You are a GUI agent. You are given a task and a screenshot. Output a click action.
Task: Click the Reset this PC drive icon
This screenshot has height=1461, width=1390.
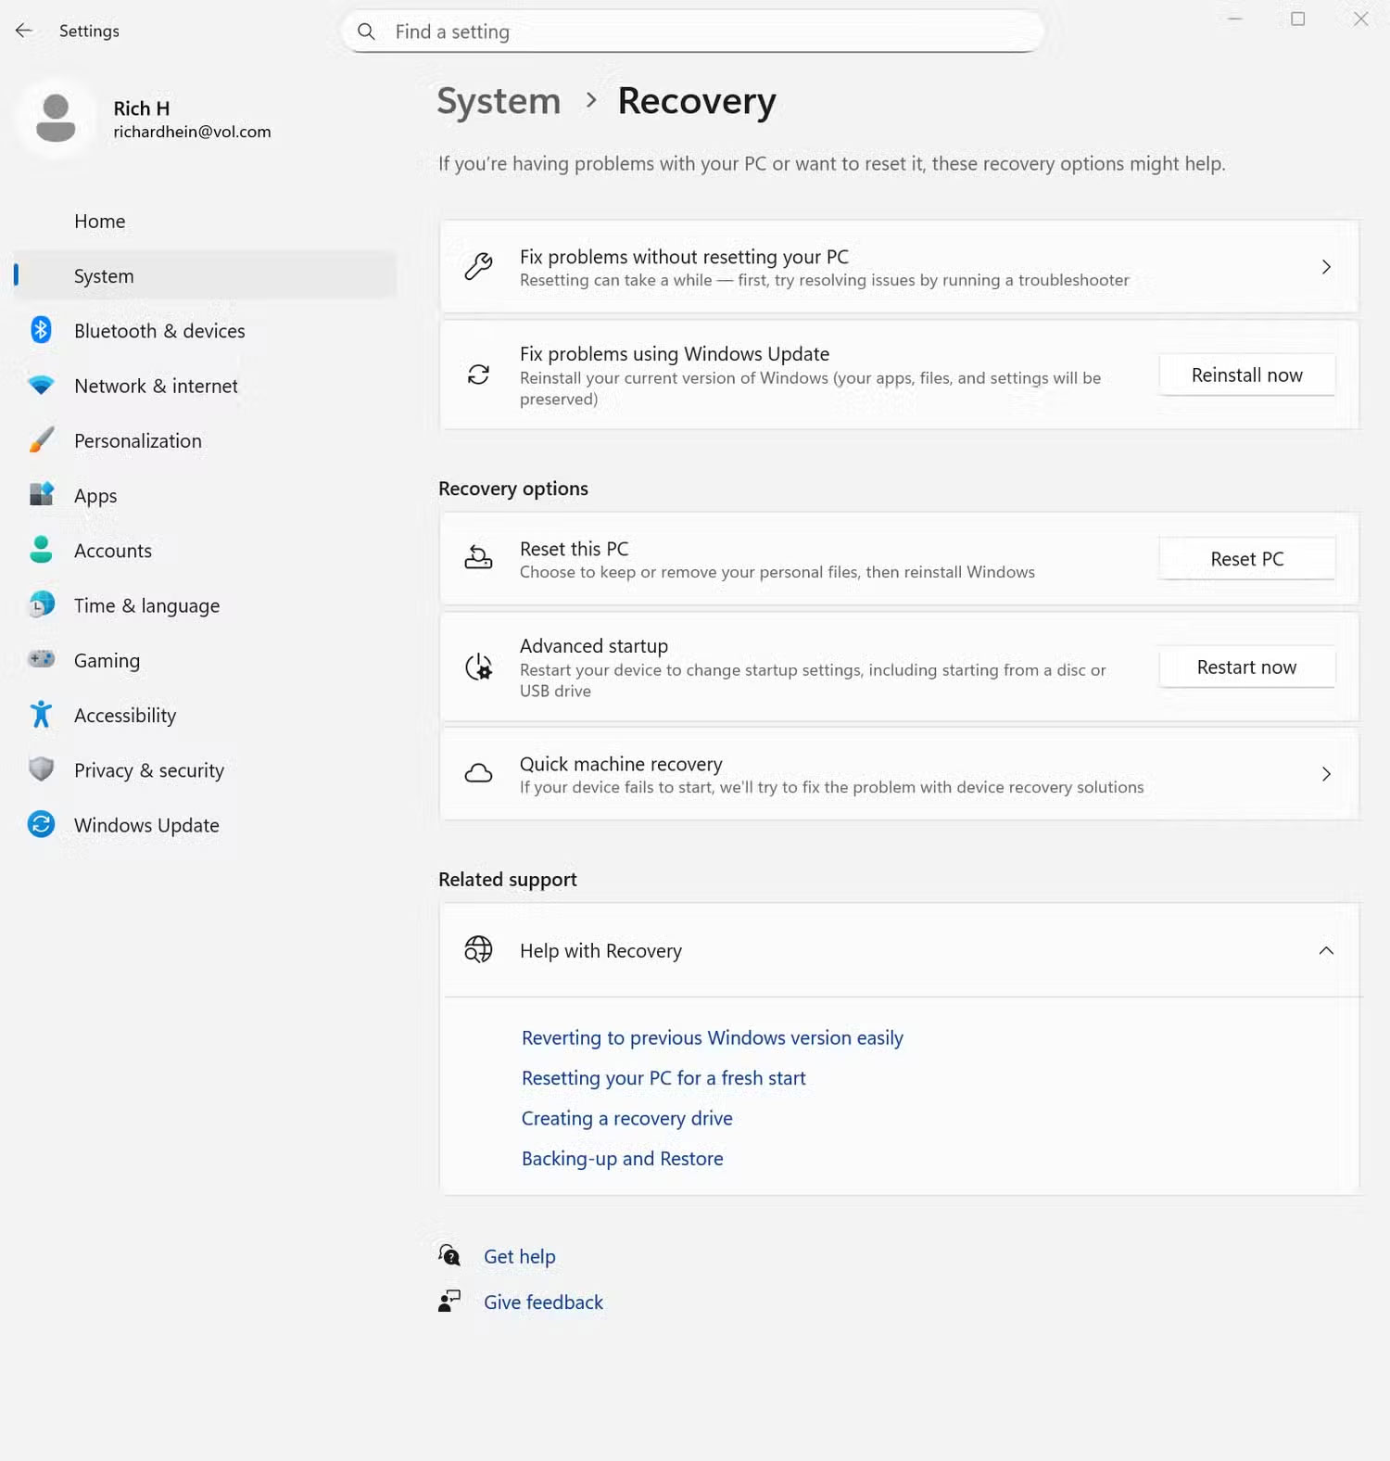[478, 558]
